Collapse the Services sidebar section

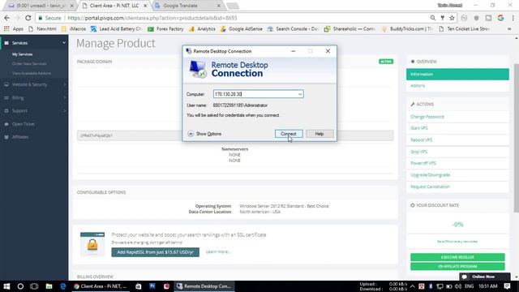[x=34, y=43]
